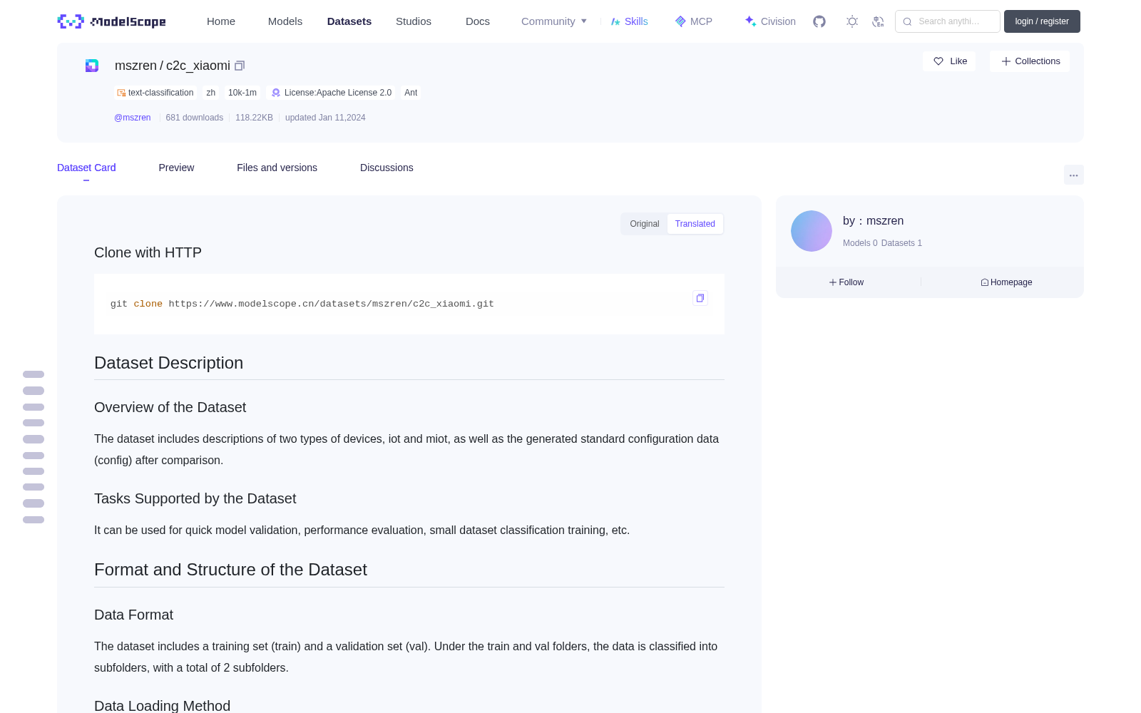Click the plus icon beside Follow

pos(833,282)
